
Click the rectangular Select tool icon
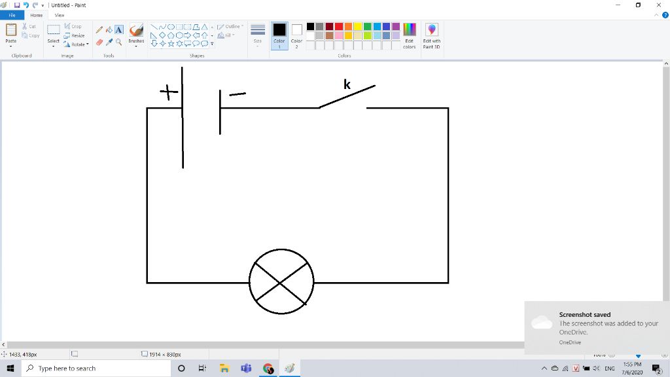(54, 30)
